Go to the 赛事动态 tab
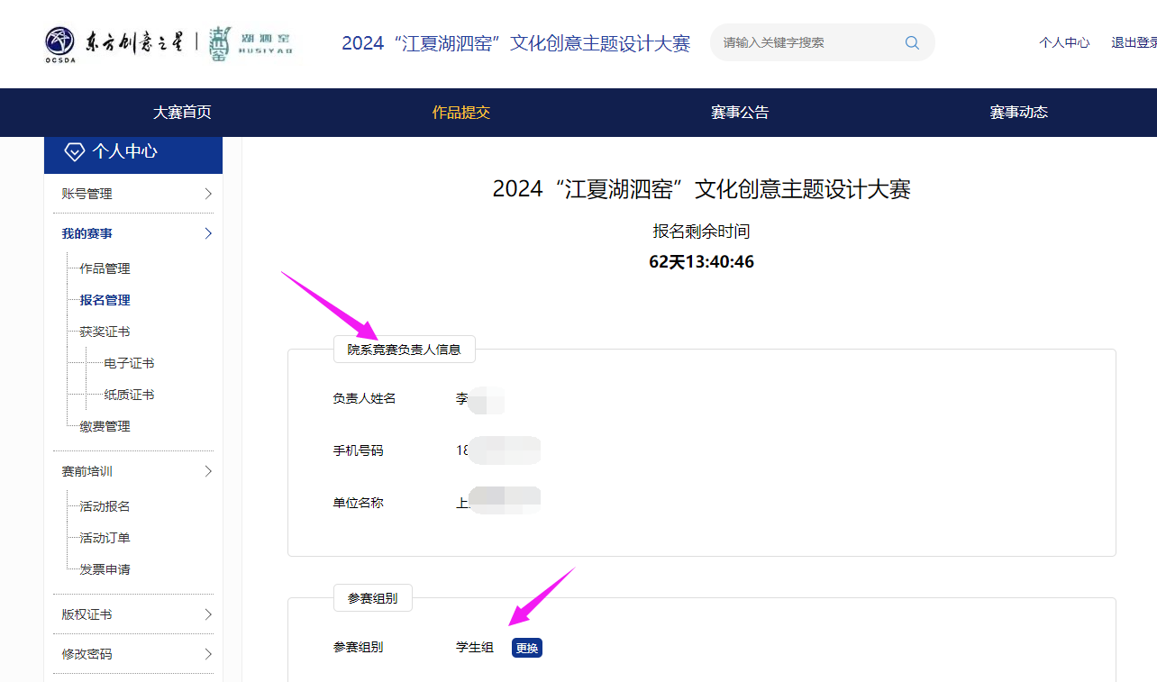This screenshot has width=1157, height=682. click(x=1018, y=113)
